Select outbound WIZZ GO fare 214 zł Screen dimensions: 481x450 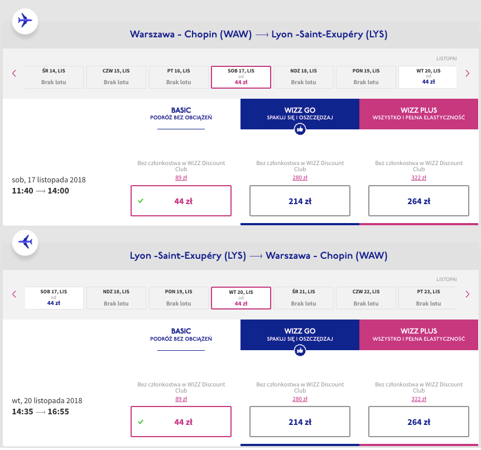(300, 201)
